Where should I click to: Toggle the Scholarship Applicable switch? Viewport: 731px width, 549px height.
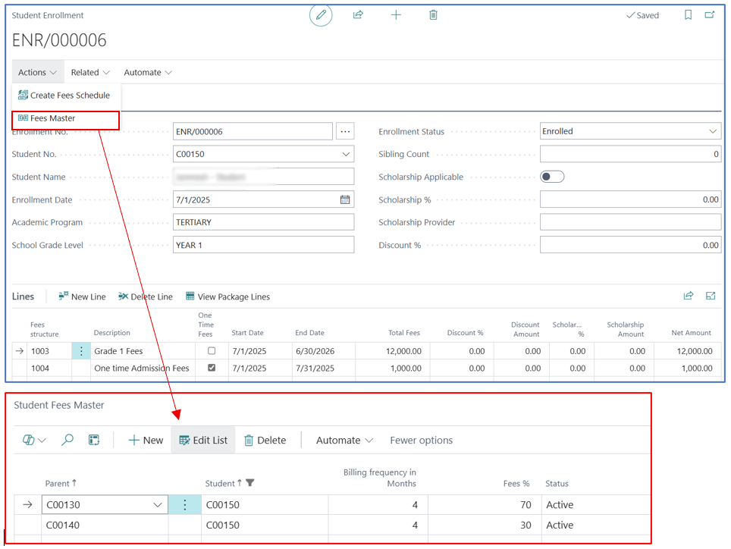552,177
